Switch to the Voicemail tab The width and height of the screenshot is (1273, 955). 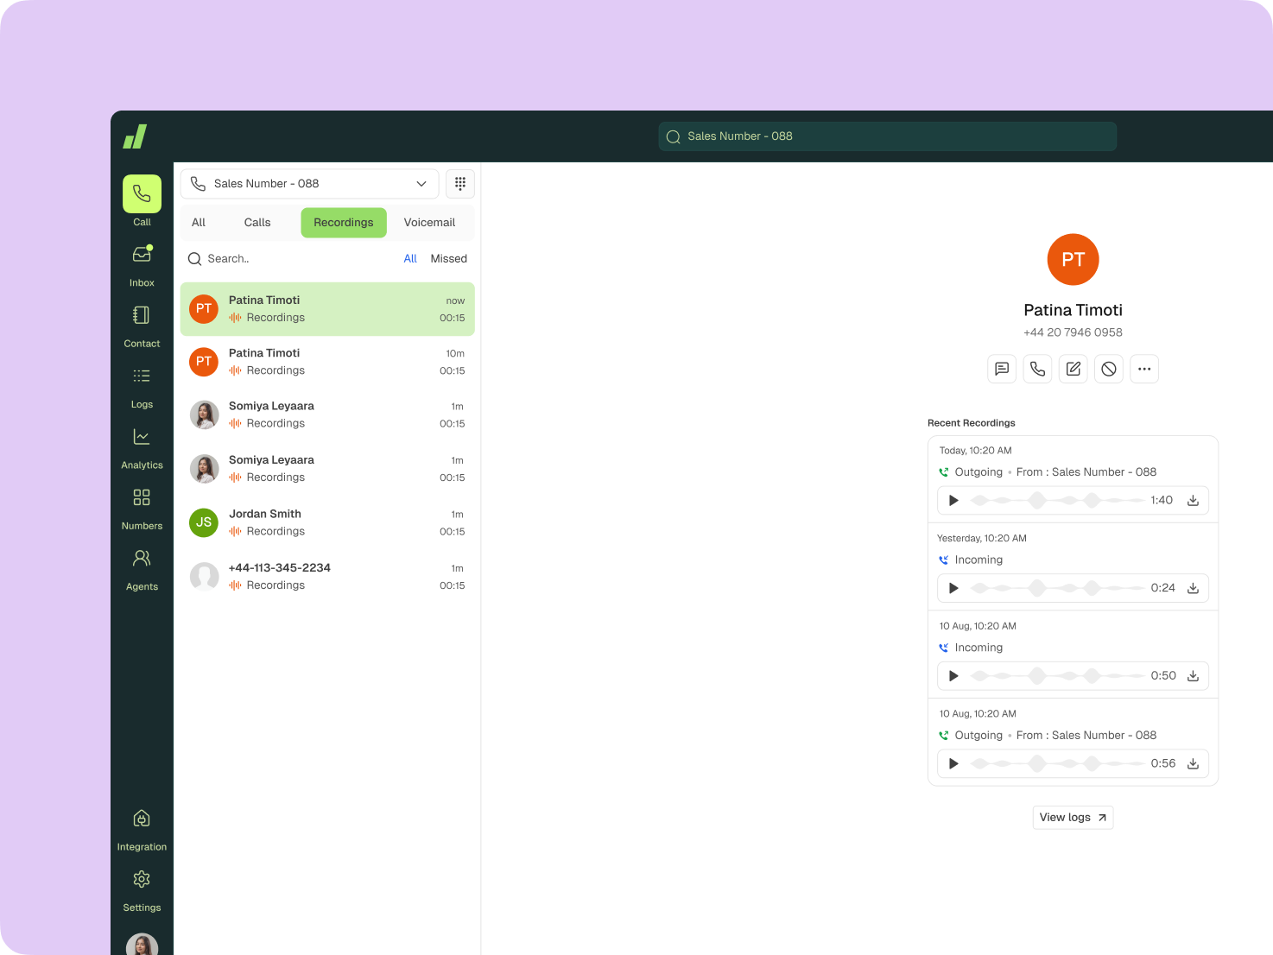(429, 222)
